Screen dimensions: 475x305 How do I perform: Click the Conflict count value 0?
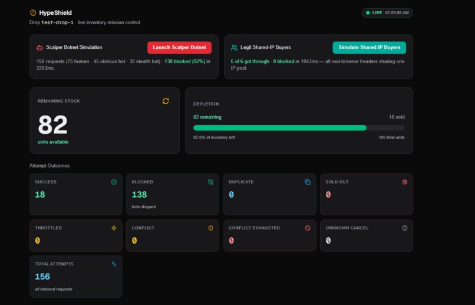click(x=134, y=241)
